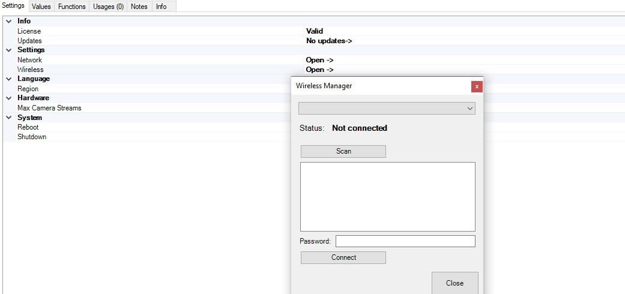Open the Notes tab
This screenshot has height=294, width=625.
(139, 7)
